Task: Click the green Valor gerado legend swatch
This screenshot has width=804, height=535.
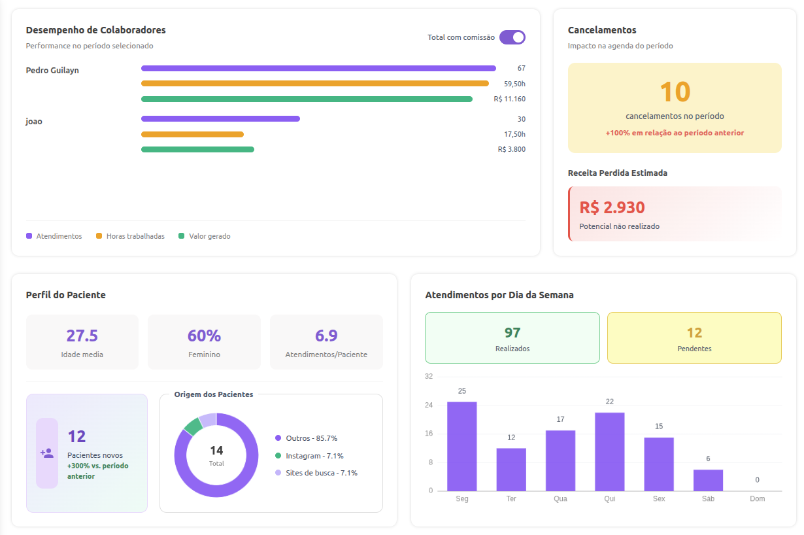Action: 181,236
